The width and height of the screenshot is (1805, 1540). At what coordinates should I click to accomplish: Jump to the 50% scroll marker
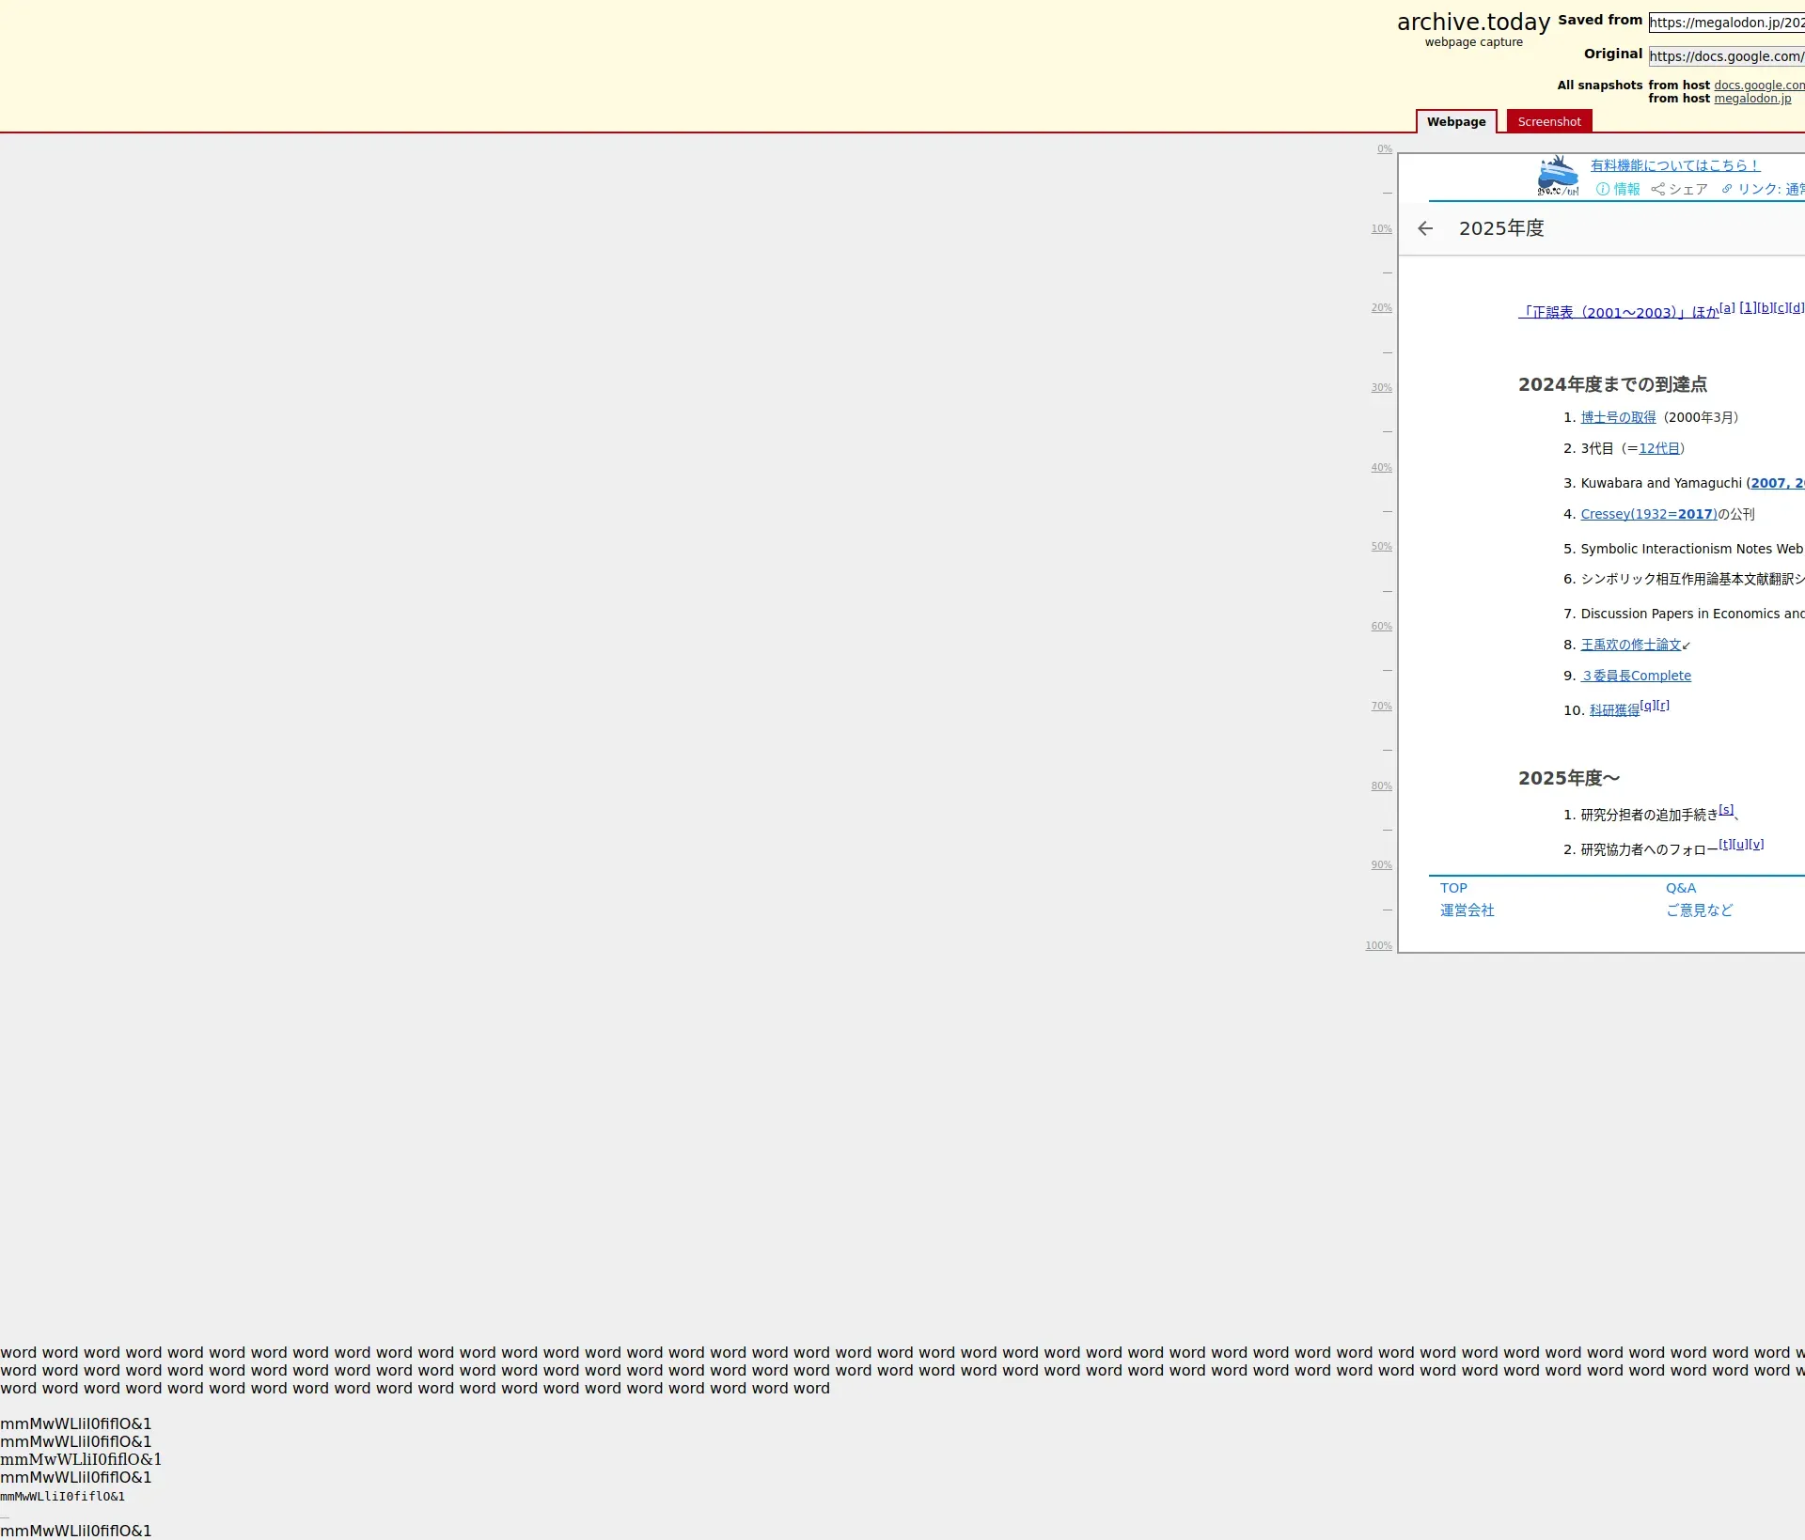point(1381,547)
